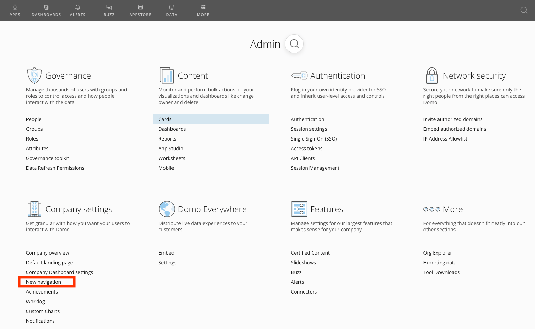The image size is (535, 329).
Task: Select Roles in Governance section
Action: (32, 139)
